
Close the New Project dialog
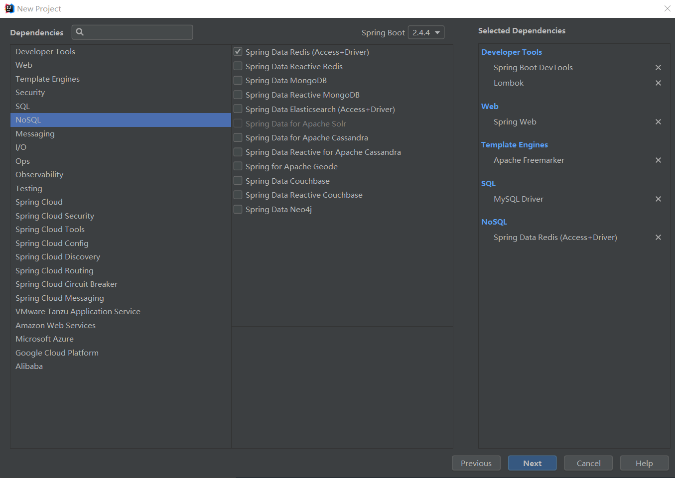[668, 8]
